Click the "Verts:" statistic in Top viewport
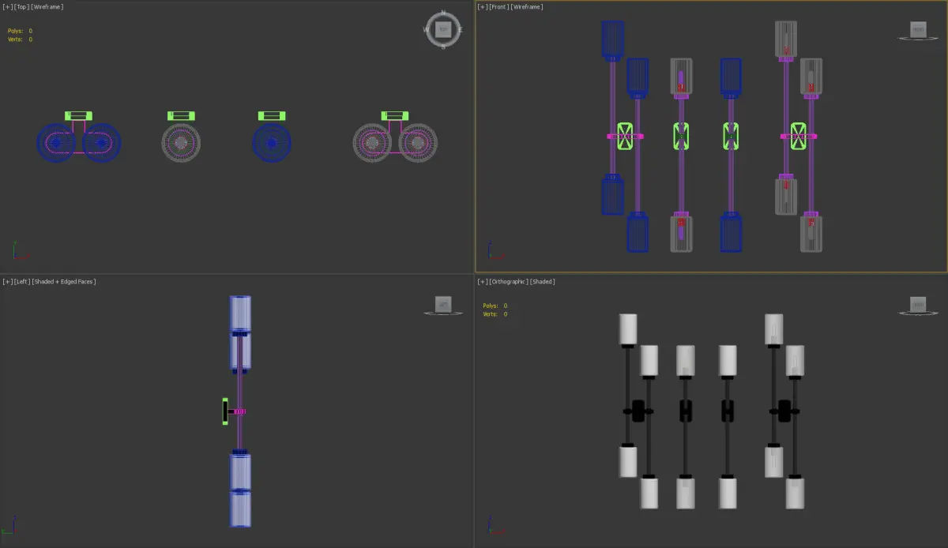 pyautogui.click(x=15, y=39)
